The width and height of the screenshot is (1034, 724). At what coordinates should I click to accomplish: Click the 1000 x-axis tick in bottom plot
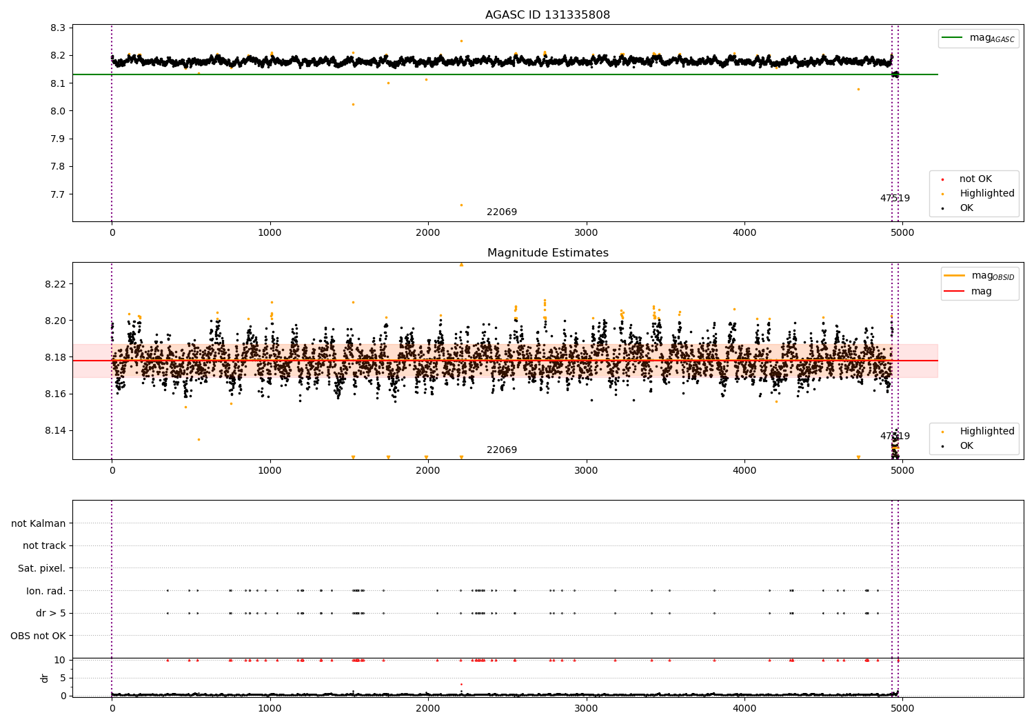[x=270, y=708]
